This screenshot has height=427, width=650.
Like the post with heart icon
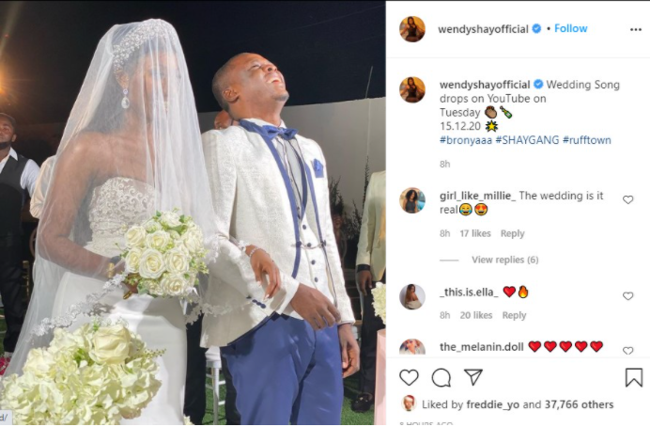tap(409, 377)
